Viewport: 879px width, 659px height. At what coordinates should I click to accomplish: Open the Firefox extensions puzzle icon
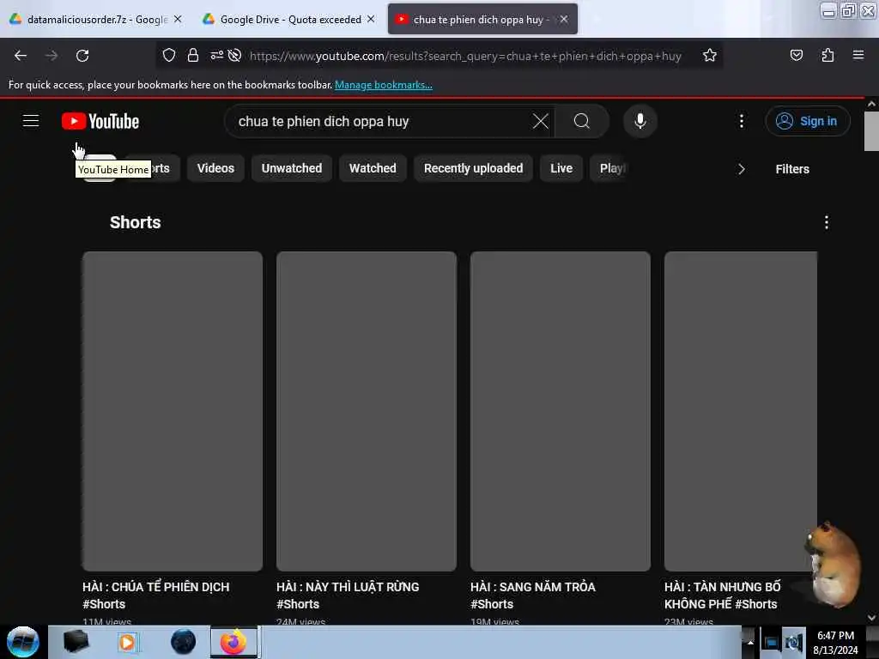coord(827,55)
